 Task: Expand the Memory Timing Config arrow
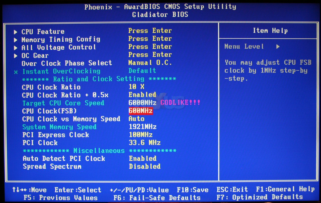pyautogui.click(x=16, y=40)
